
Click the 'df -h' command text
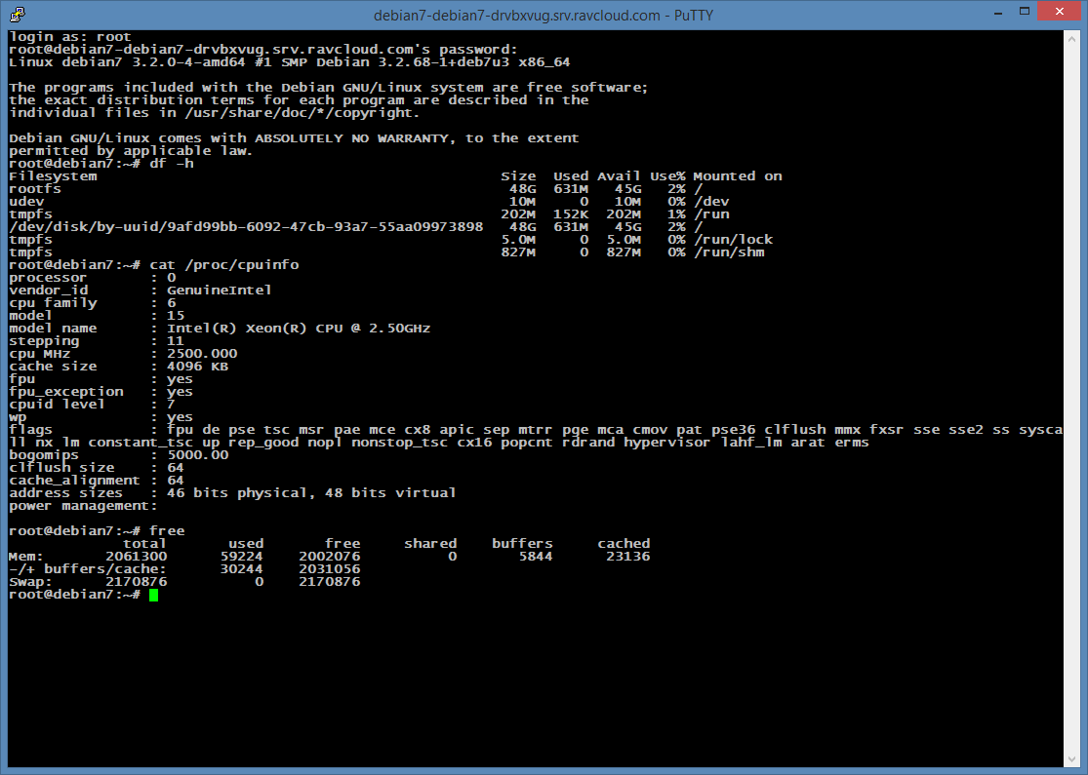(x=172, y=164)
